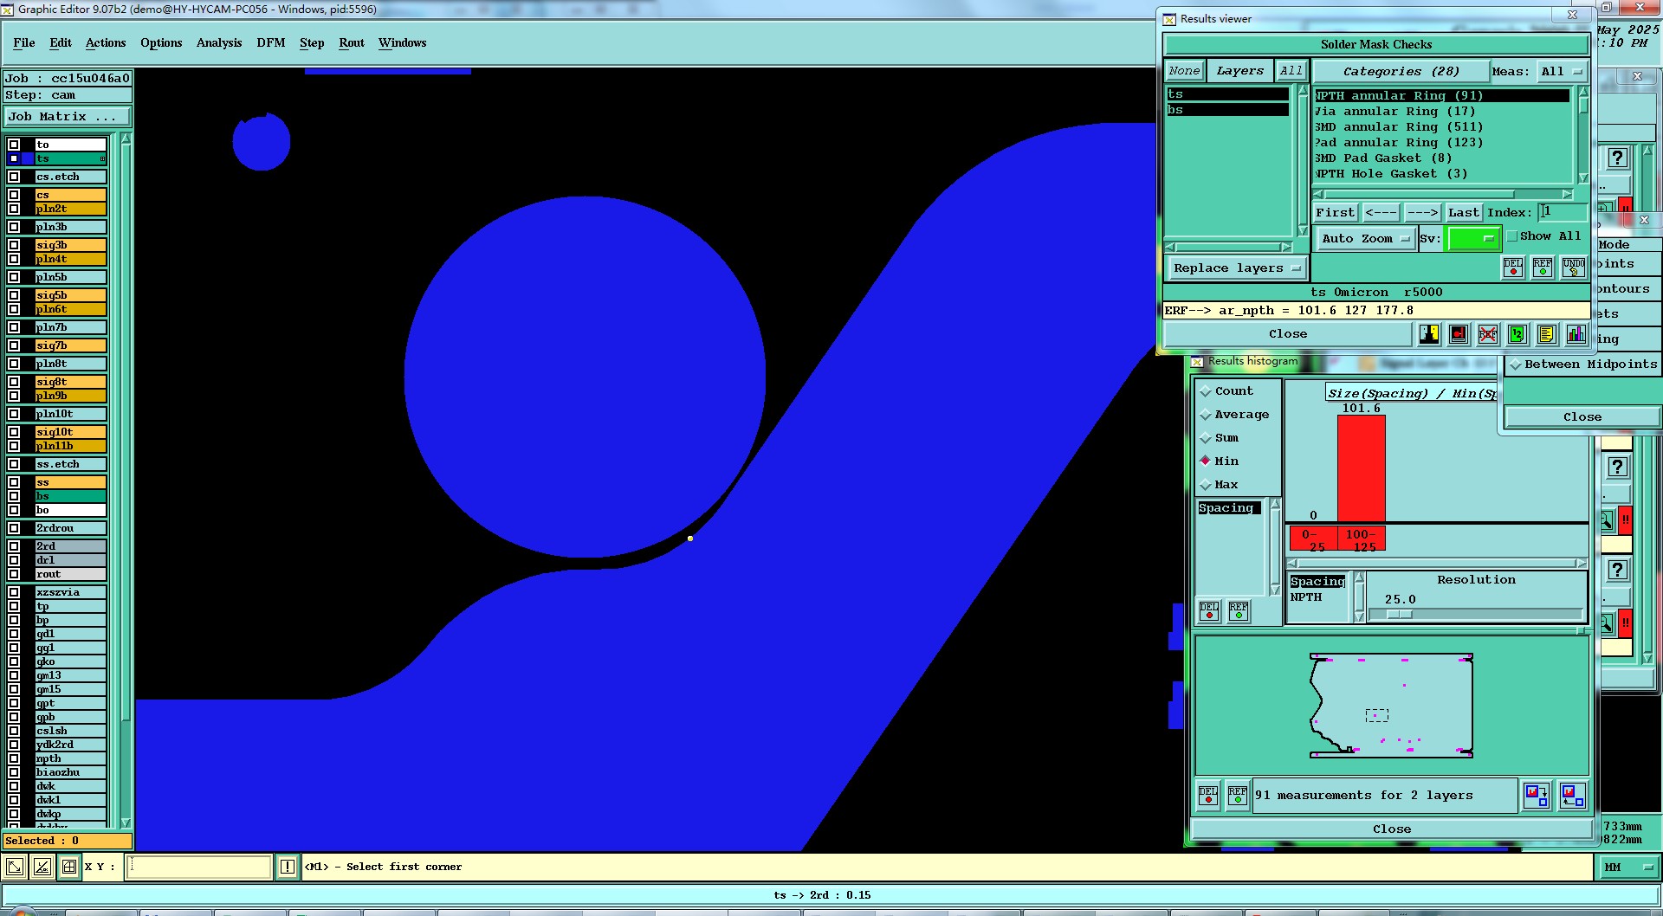1663x916 pixels.
Task: Click DEL icon in Results viewer
Action: (x=1513, y=268)
